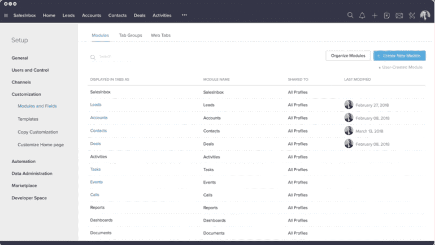The height and width of the screenshot is (245, 435).
Task: Click the module Search input field
Action: click(111, 56)
